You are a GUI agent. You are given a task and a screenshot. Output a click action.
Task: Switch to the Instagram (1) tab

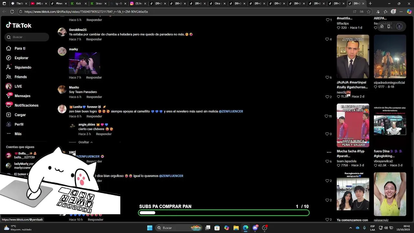(x=137, y=4)
